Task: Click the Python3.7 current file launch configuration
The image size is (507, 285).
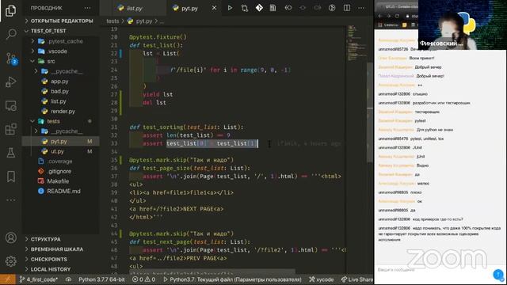Action: click(232, 279)
